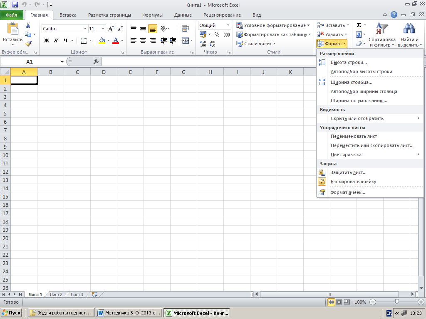Click the Save floppy disk icon
This screenshot has height=319, width=426.
(15, 5)
